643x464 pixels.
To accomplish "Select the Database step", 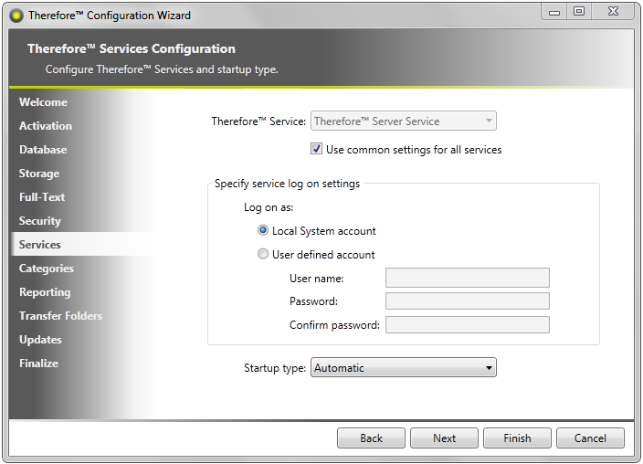I will (43, 150).
